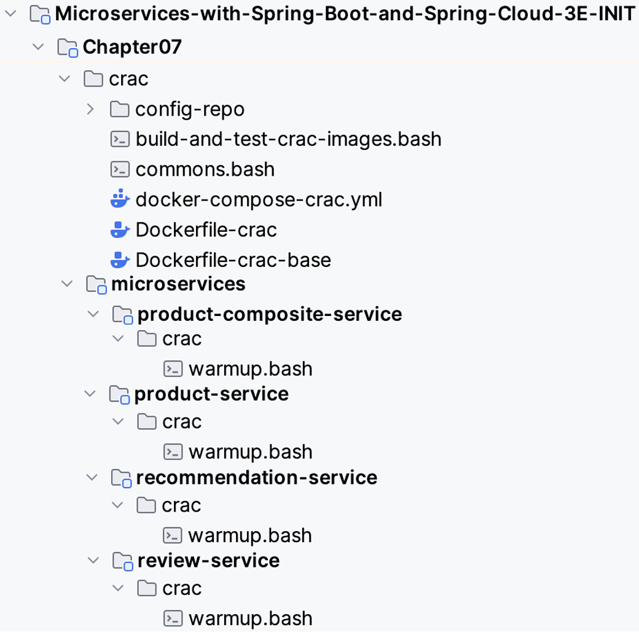
Task: Click the crac folder icon under recommendation-service
Action: coord(146,505)
